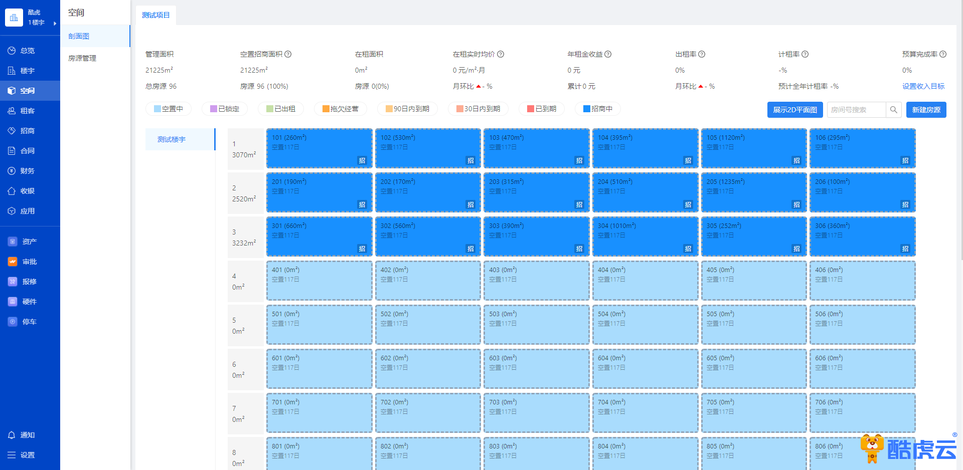Image resolution: width=963 pixels, height=470 pixels.
Task: Open room card 102 (530m²)
Action: [x=428, y=148]
